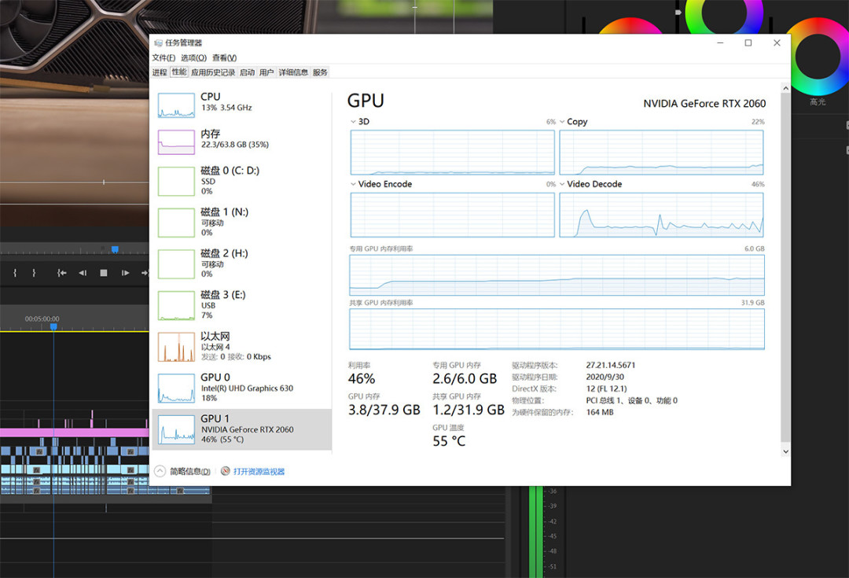Select the CPU performance graph thumbnail
The height and width of the screenshot is (578, 849).
(x=176, y=105)
